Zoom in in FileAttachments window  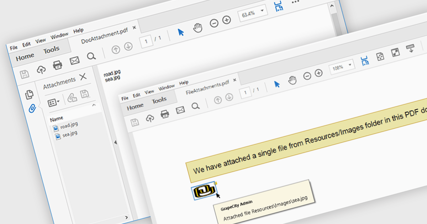pyautogui.click(x=319, y=73)
